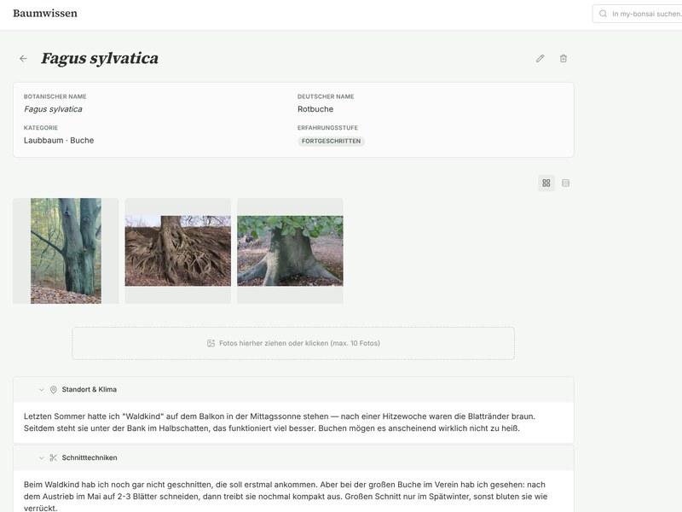Click the location pin icon of Standort & Klima
Screen dimensions: 682x512
(x=54, y=390)
